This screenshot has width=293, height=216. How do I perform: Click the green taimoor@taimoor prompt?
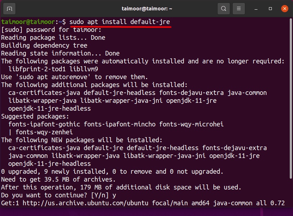click(28, 22)
